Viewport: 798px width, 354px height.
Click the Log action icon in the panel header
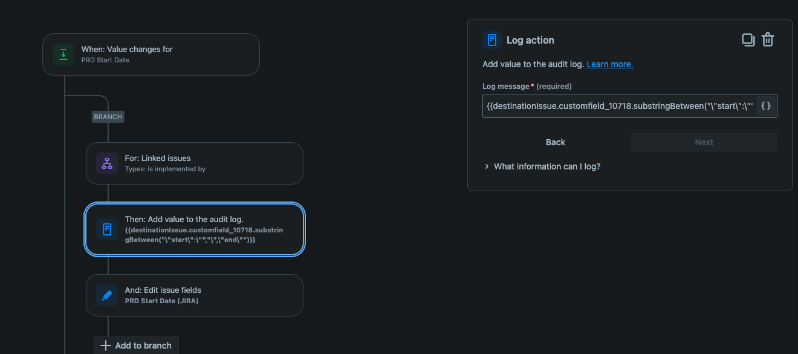(x=492, y=39)
